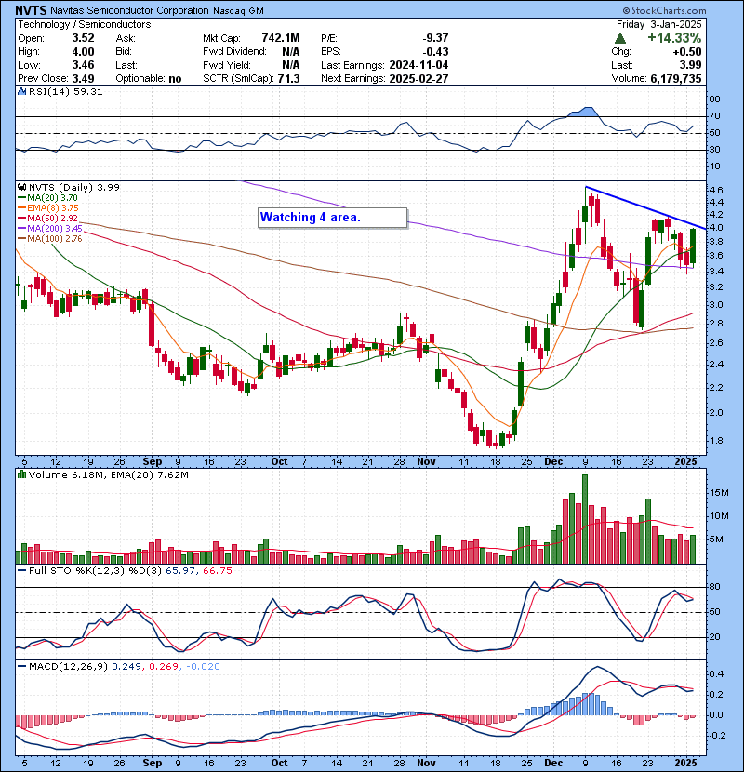Click the 'Volume 6.18M, EMA(20) 7.62M' label
Image resolution: width=744 pixels, height=772 pixels.
click(x=108, y=475)
